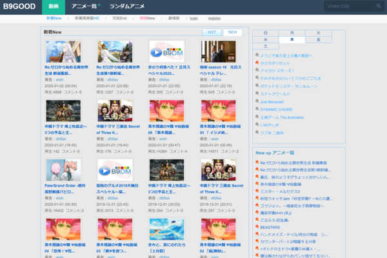Click icon beside Just Because!
This screenshot has width=387, height=258.
click(x=257, y=101)
